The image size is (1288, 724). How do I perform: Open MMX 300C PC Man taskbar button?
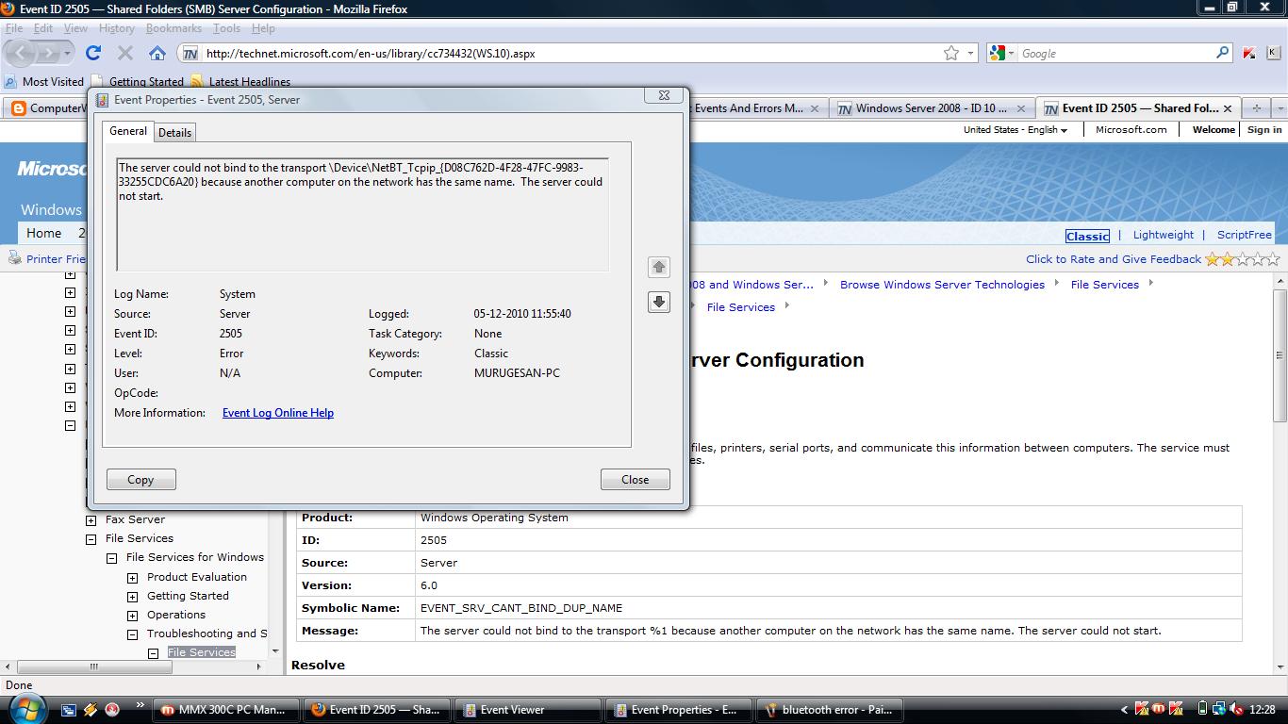(x=226, y=710)
